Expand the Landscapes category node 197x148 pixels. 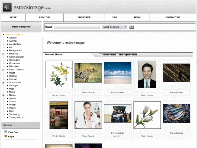(3, 83)
